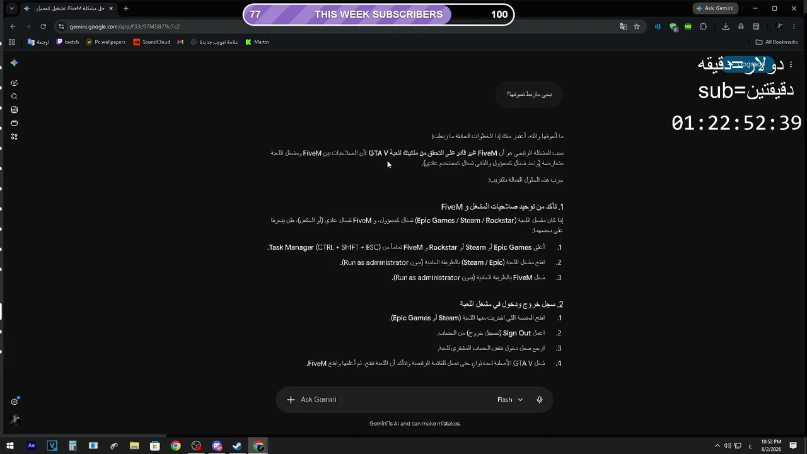Open the Martin bookmark
This screenshot has width=807, height=454.
pyautogui.click(x=257, y=42)
